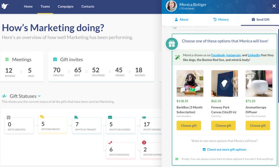Click the side panel vertical scrollbar
Image resolution: width=279 pixels, height=167 pixels.
point(278,66)
